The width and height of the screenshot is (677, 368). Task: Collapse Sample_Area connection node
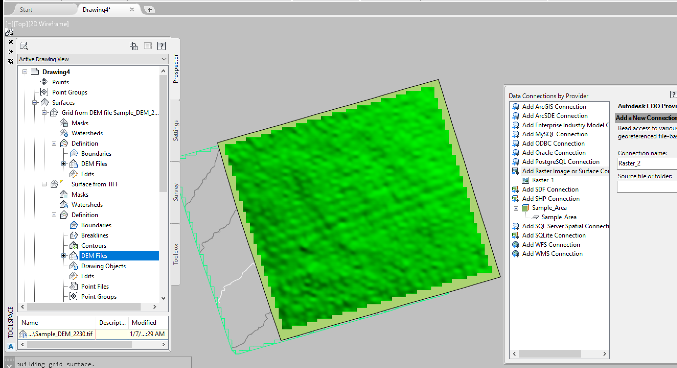(516, 208)
